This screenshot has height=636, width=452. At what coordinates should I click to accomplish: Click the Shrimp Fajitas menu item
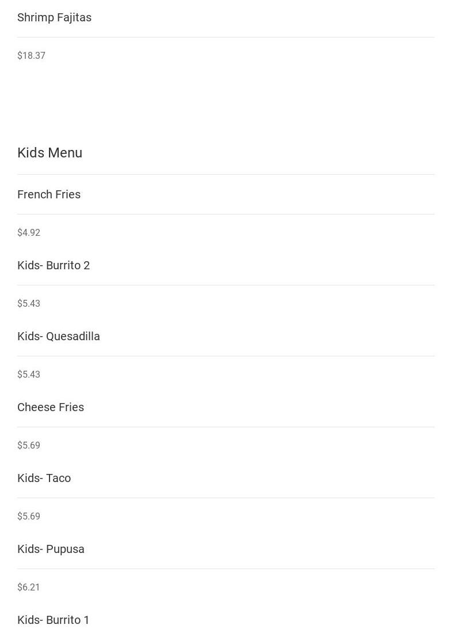click(54, 17)
